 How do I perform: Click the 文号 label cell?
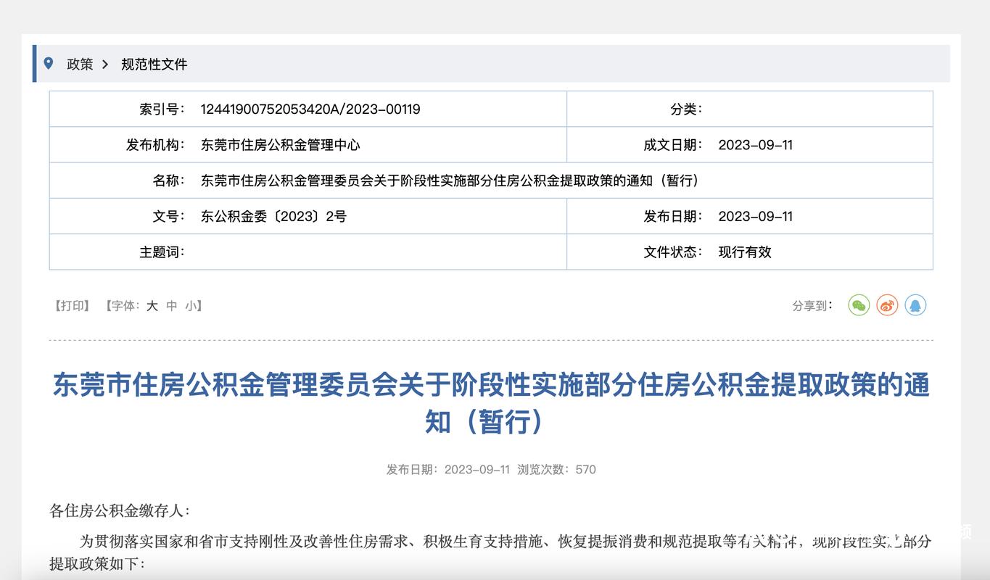click(168, 216)
